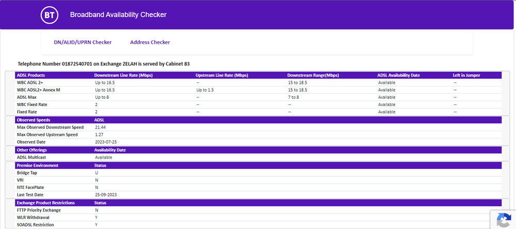
Task: Open the Address Checker tab
Action: pyautogui.click(x=150, y=42)
